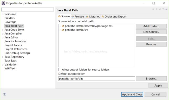
Task: Switch to the Order and Export tab
Action: click(x=114, y=17)
